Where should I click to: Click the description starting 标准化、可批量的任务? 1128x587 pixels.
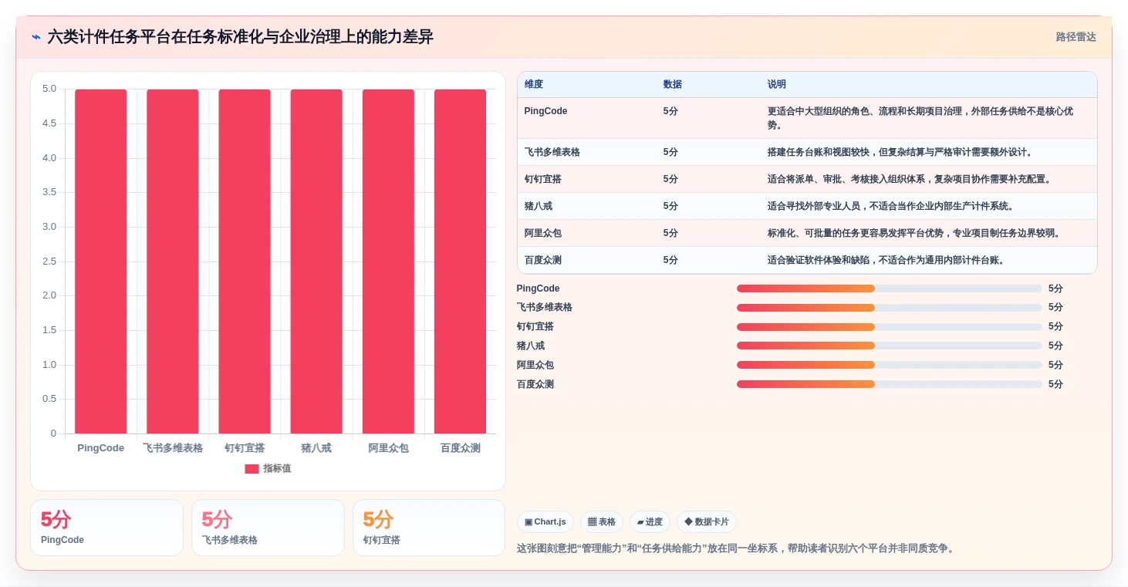(914, 233)
